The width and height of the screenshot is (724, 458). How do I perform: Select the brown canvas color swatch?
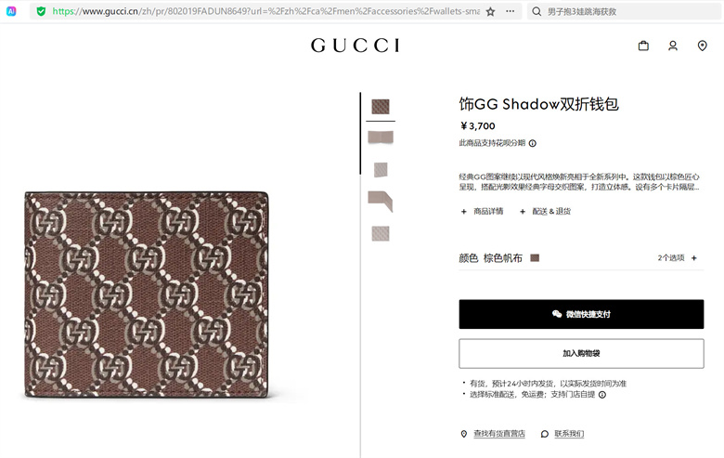[x=535, y=258]
